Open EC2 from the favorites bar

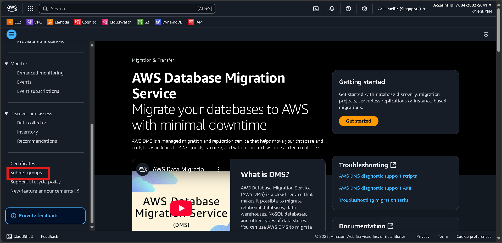[x=14, y=22]
